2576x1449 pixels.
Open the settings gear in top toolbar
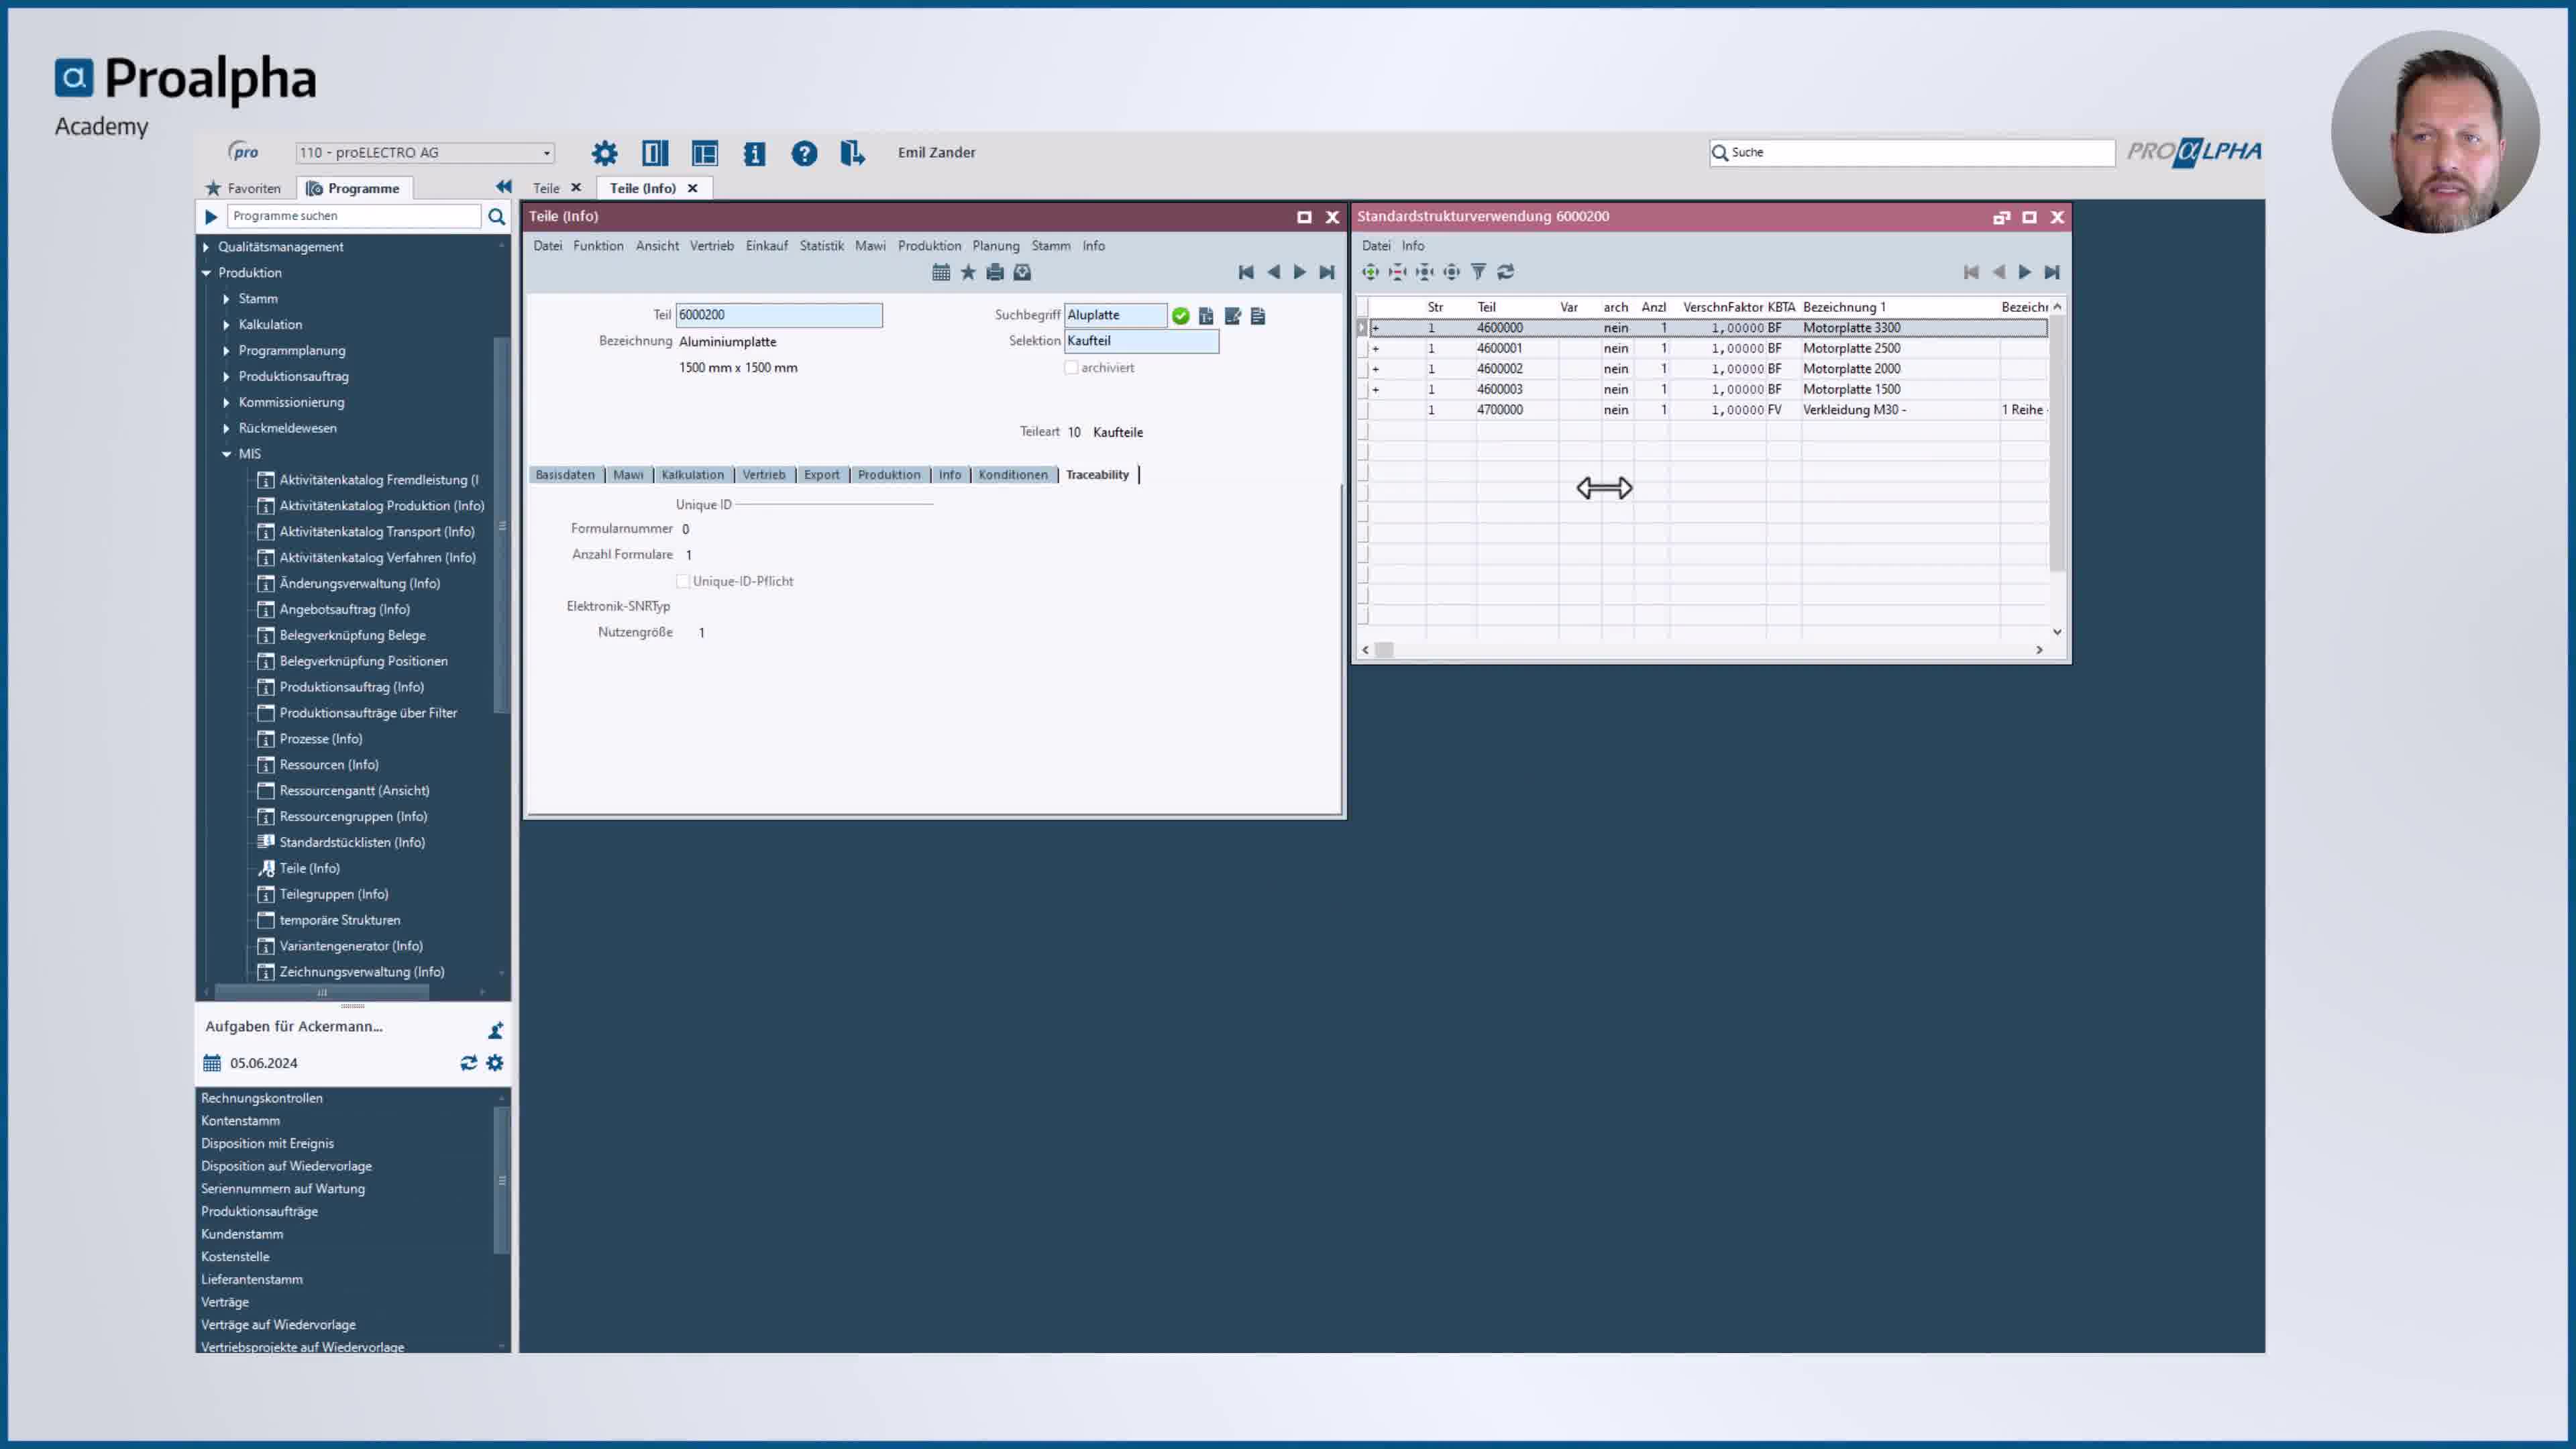coord(604,153)
